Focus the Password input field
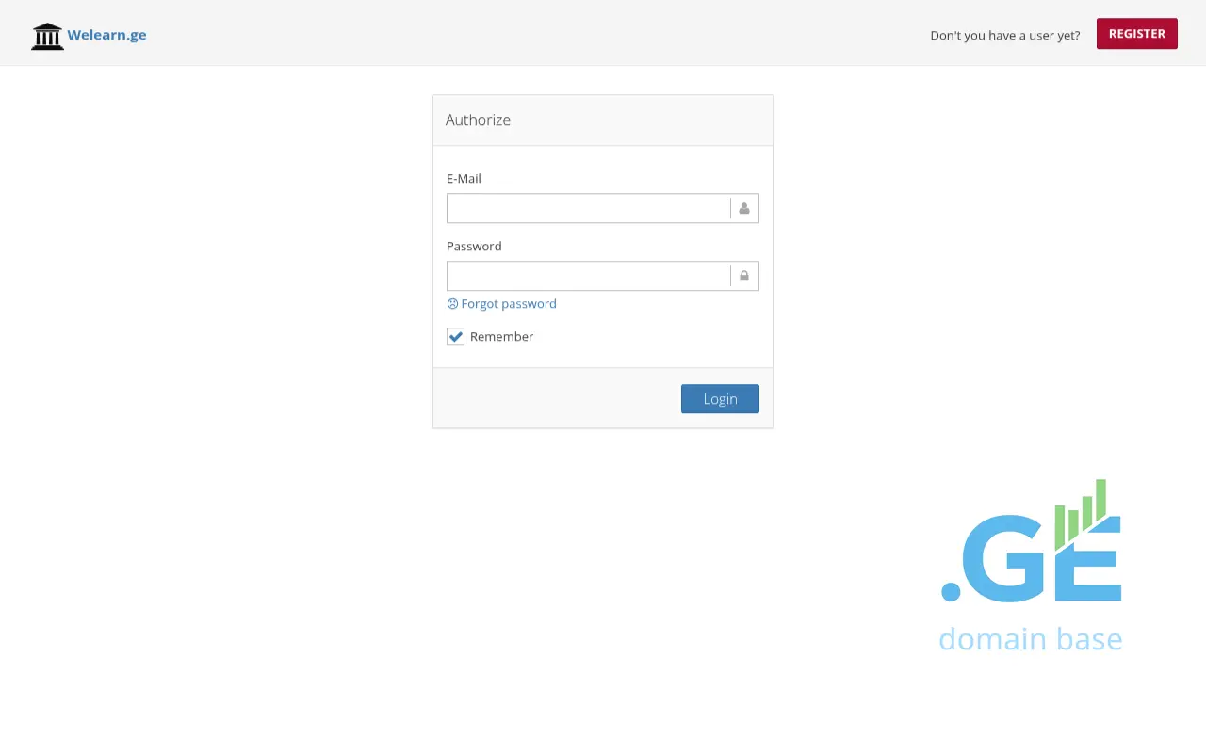Image resolution: width=1206 pixels, height=753 pixels. tap(588, 276)
